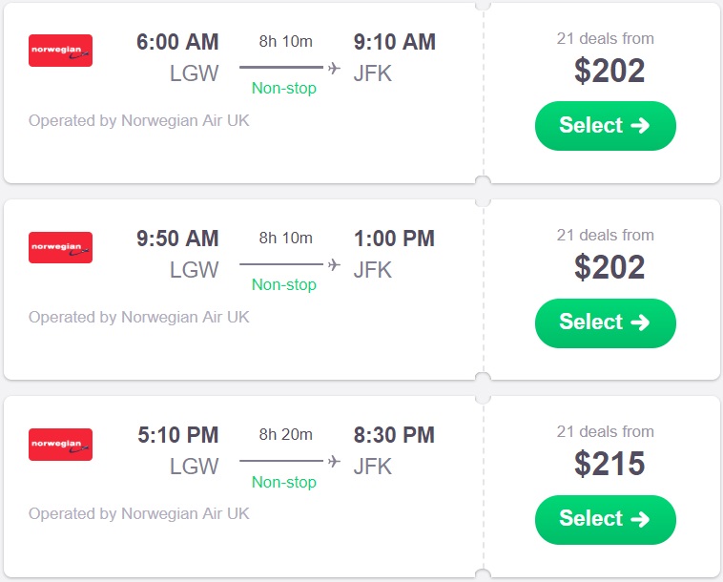
Task: Click "21 deals from" on second flight
Action: point(605,236)
